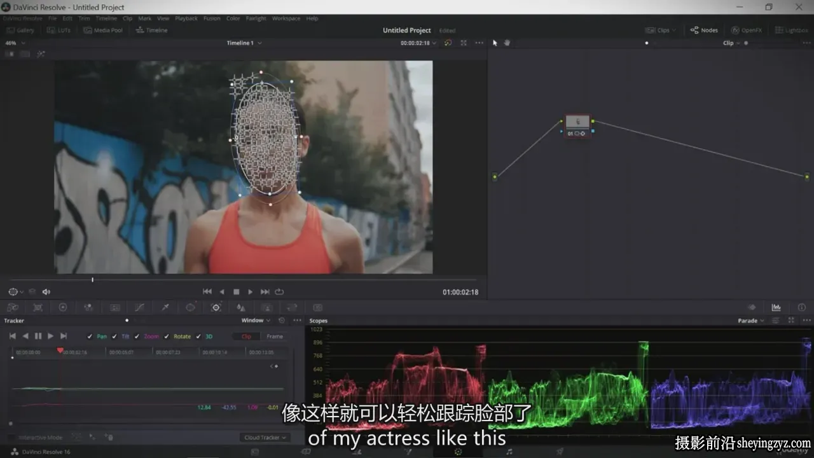This screenshot has height=458, width=814.
Task: Open the 46% viewer zoom dropdown
Action: 15,43
